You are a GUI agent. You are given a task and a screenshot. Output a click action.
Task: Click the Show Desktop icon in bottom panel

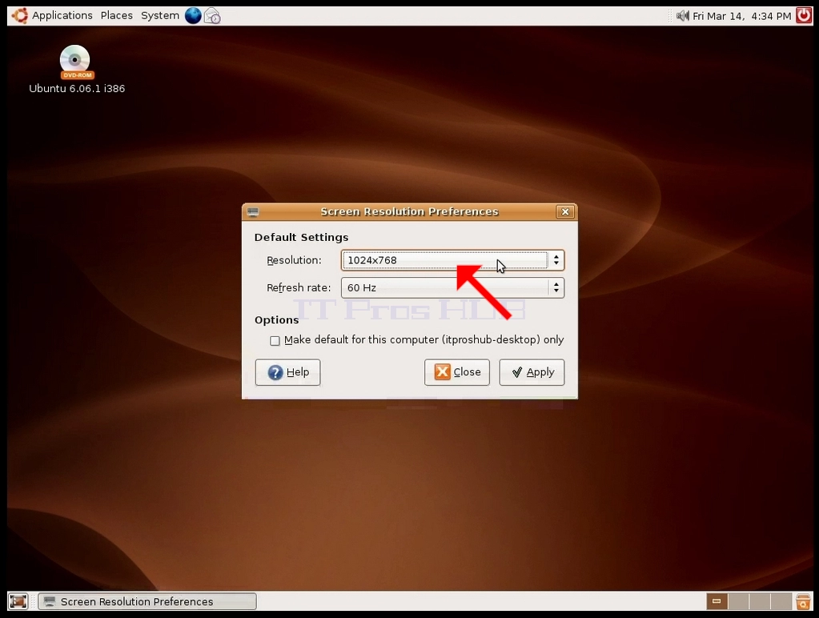tap(18, 601)
